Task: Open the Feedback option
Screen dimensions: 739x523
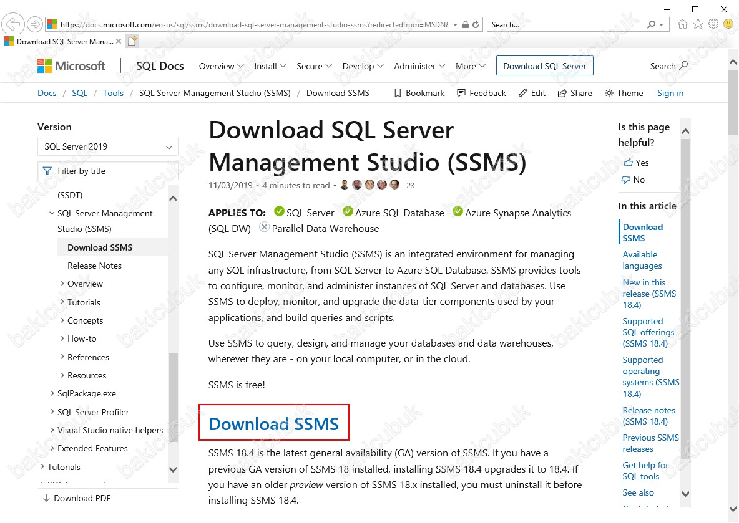Action: (x=482, y=94)
